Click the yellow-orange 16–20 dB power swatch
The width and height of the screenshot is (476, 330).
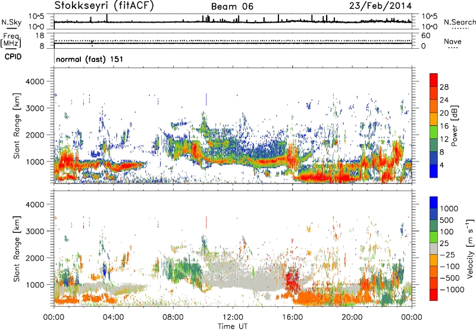click(x=434, y=119)
